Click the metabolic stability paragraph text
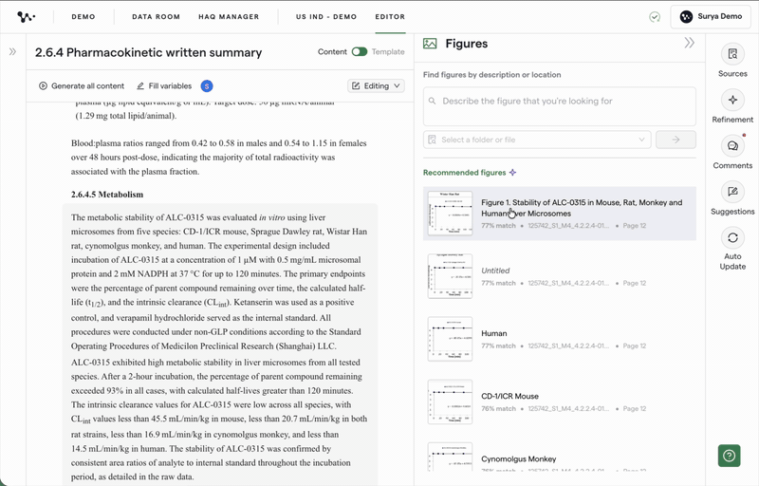759x486 pixels. coord(219,282)
